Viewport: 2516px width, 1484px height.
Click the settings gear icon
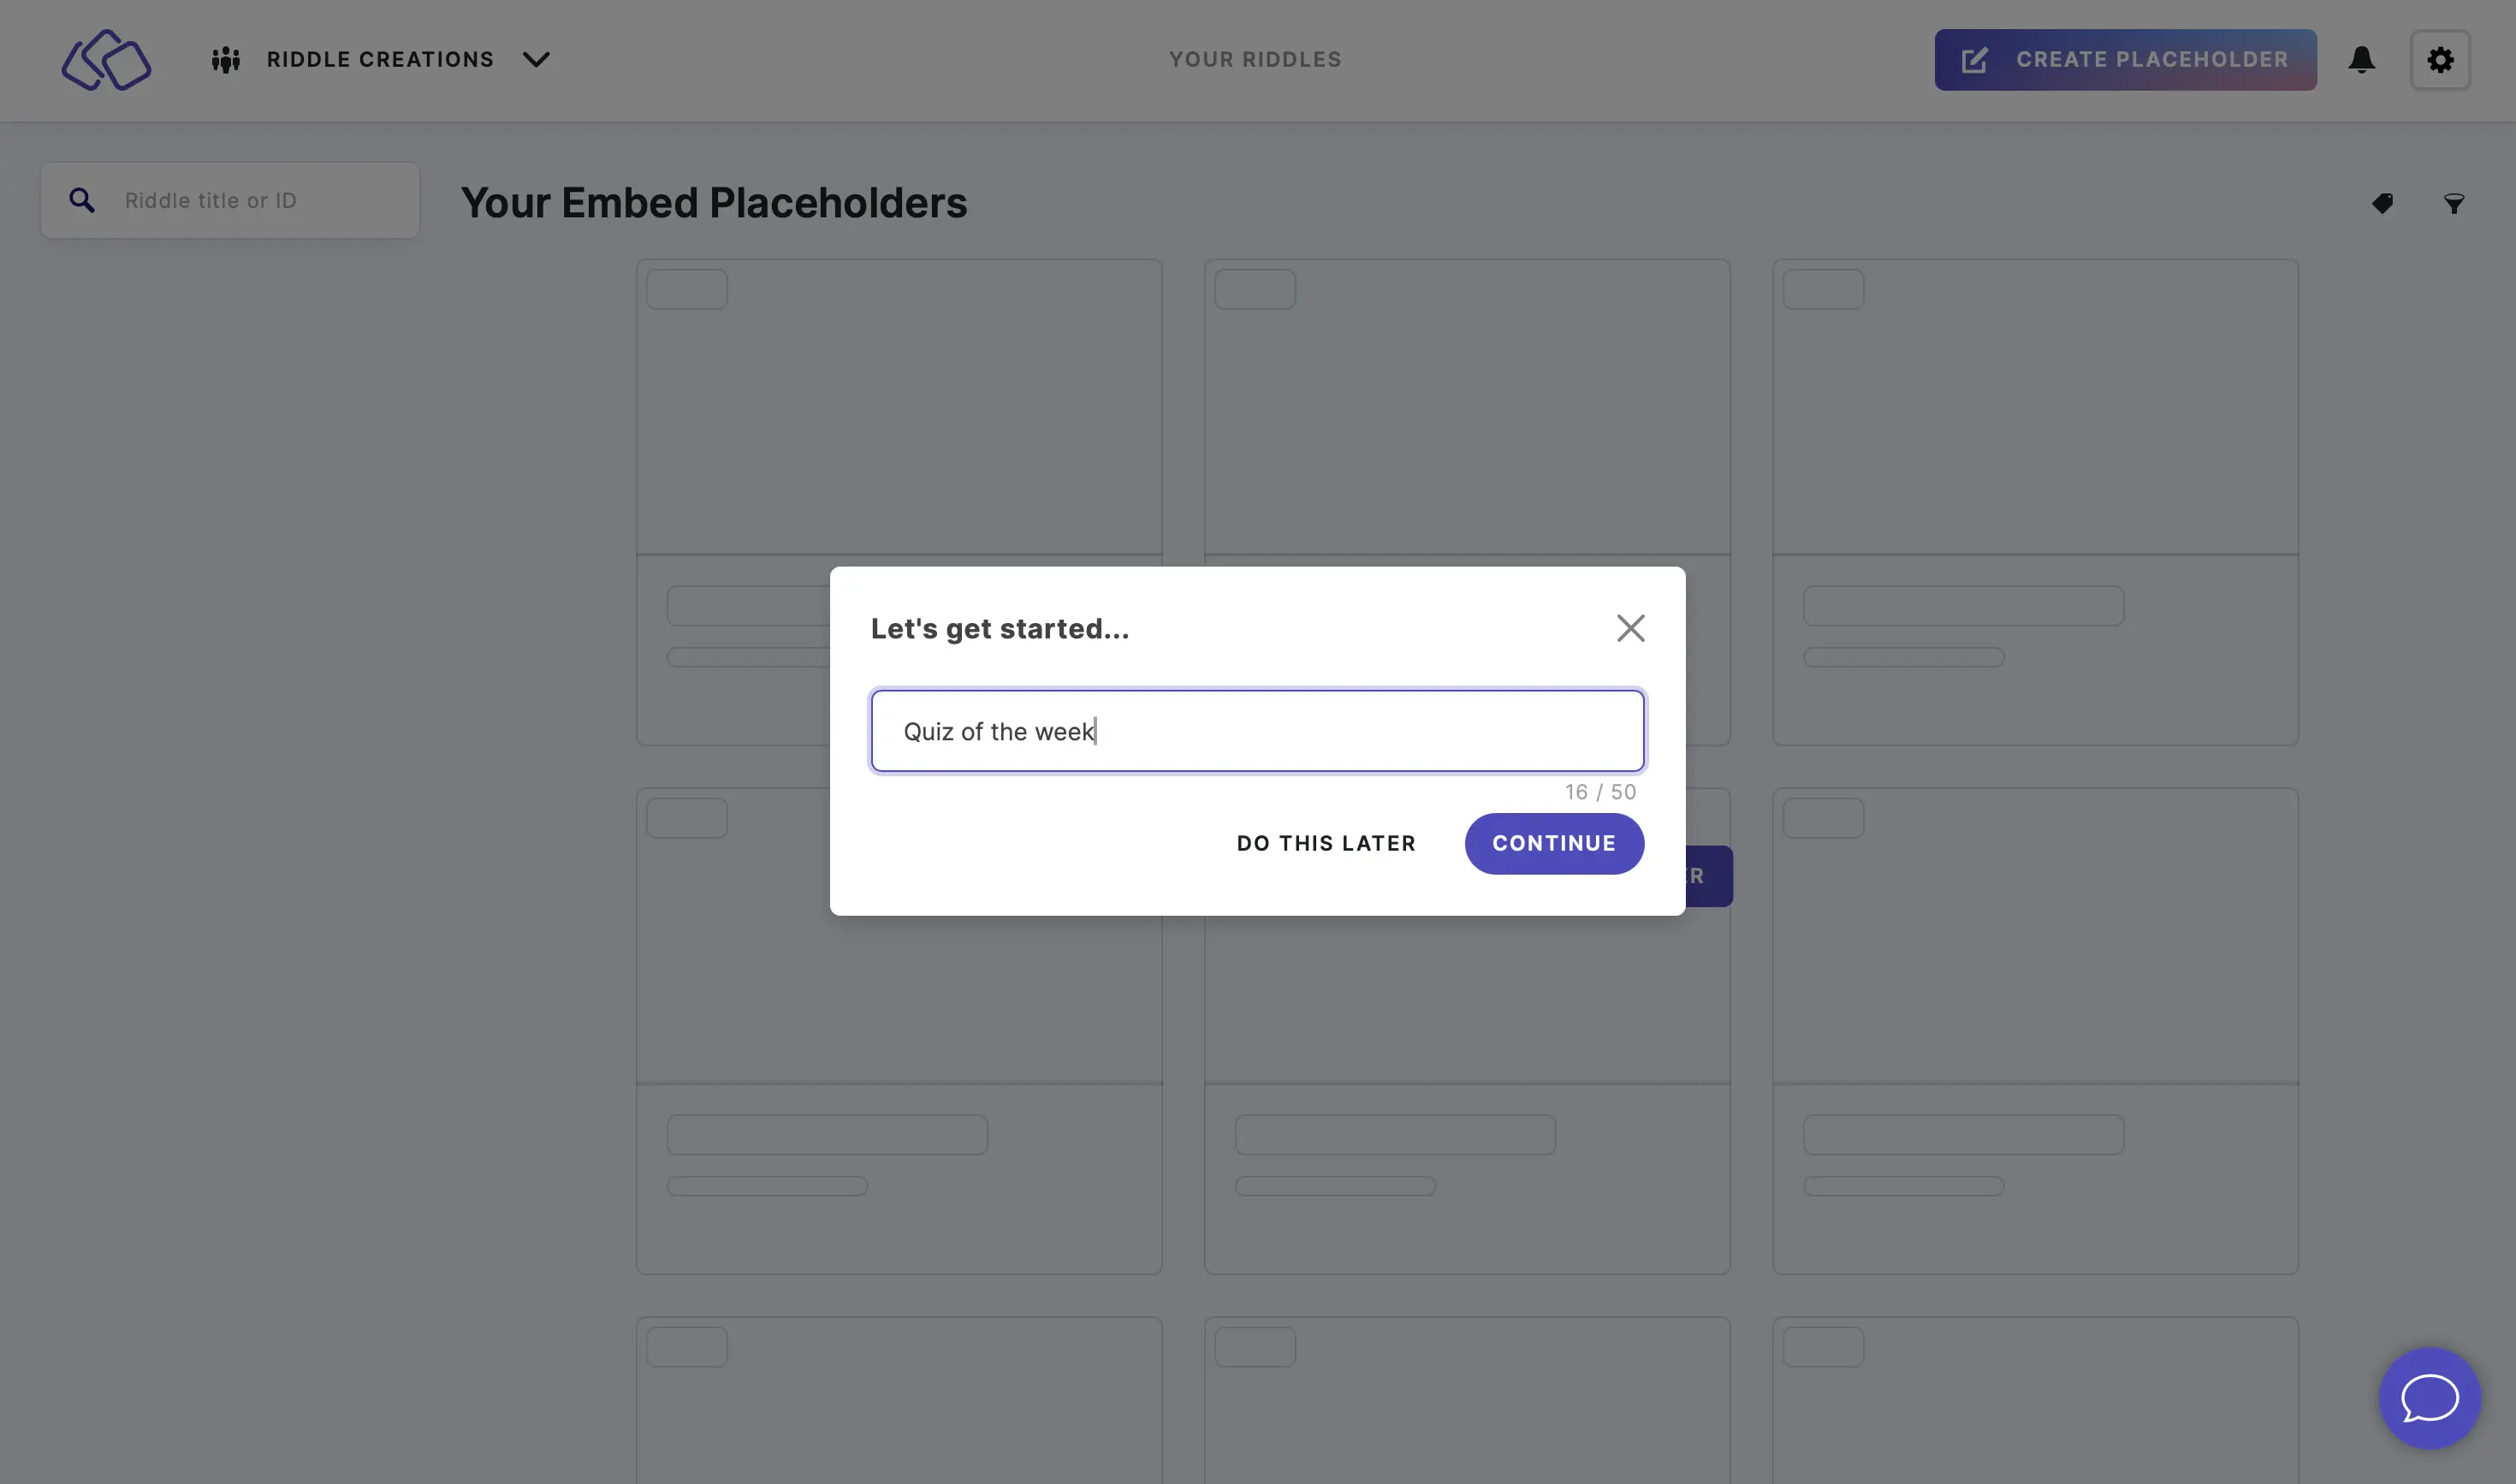coord(2442,60)
